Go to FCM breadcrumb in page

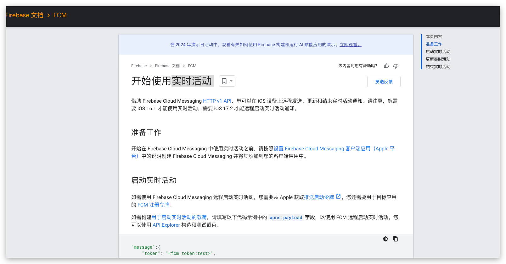[x=192, y=66]
